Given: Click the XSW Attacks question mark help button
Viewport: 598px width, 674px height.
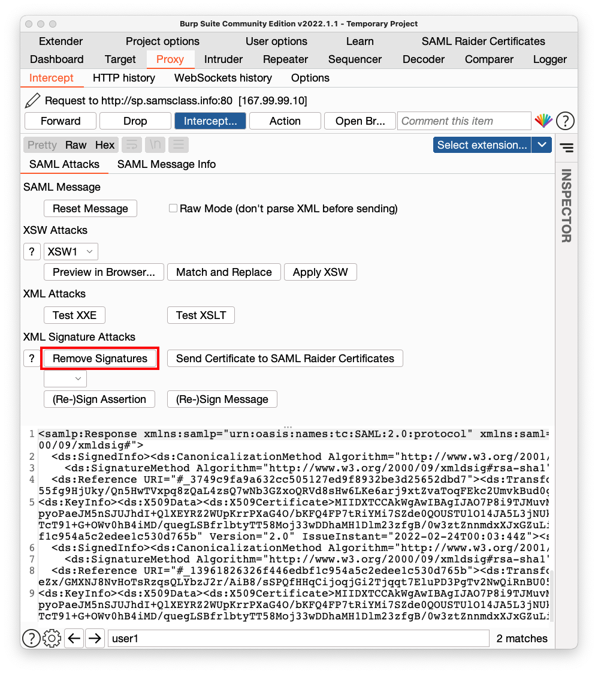Looking at the screenshot, I should click(x=32, y=251).
